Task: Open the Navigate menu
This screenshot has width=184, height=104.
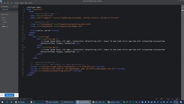Action: [17, 3]
